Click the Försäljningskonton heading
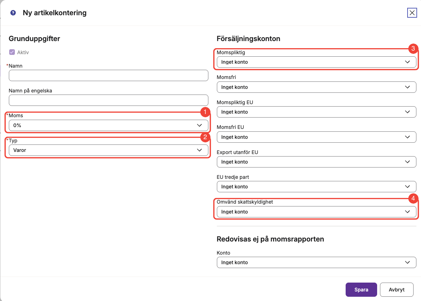Screen dimensions: 421x301 coord(248,39)
